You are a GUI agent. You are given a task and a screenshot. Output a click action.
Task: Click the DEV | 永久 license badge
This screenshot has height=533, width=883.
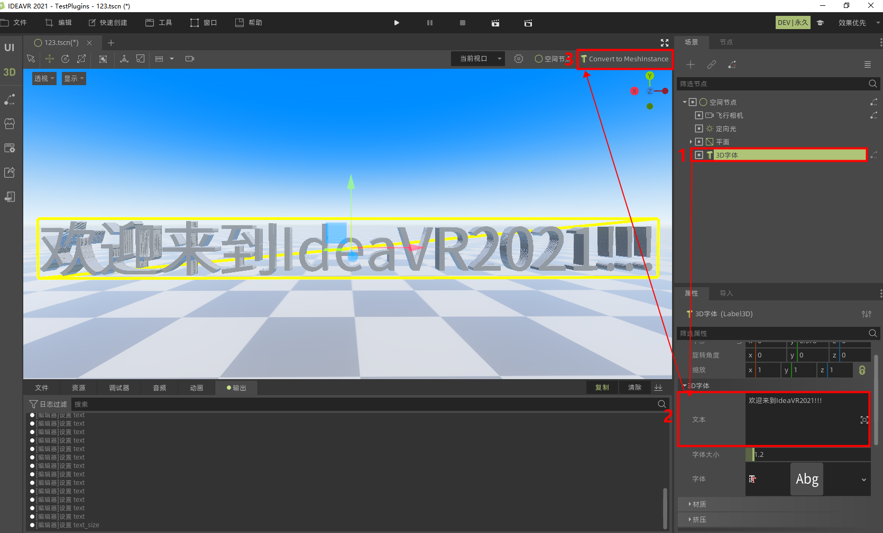point(793,23)
